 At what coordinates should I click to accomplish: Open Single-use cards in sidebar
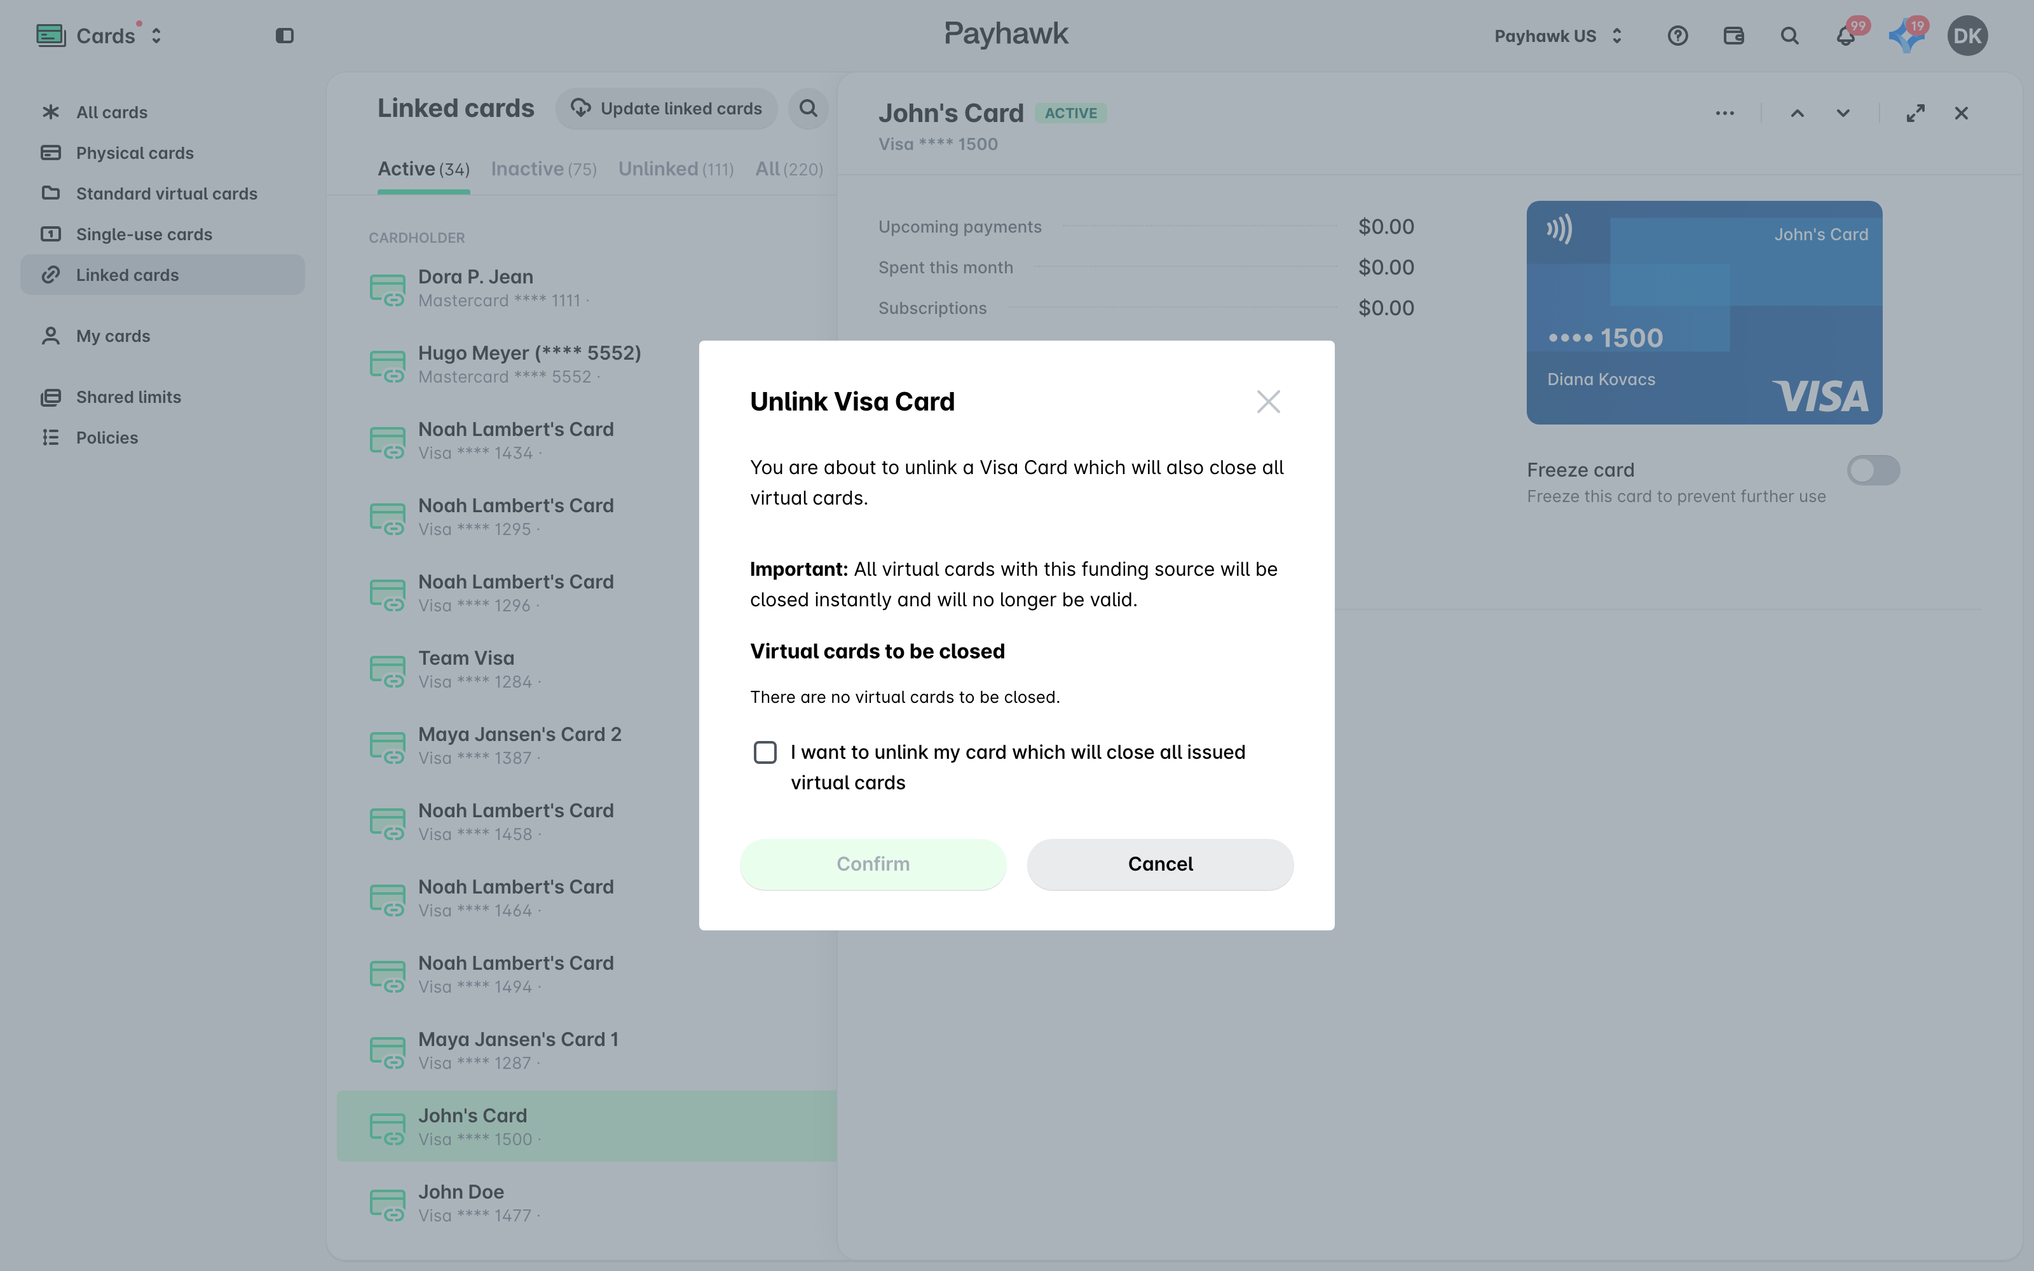(162, 234)
